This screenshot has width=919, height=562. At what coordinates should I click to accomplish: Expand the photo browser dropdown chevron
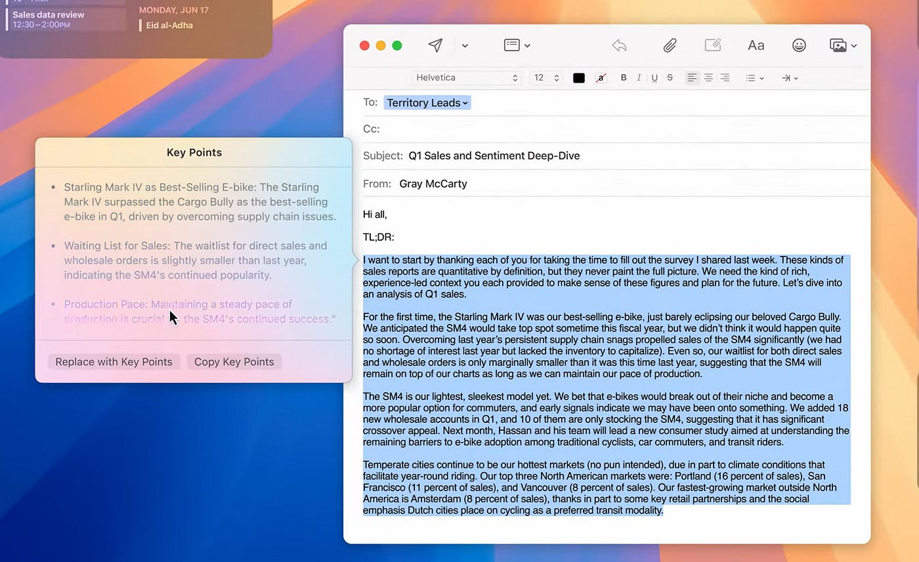[854, 46]
